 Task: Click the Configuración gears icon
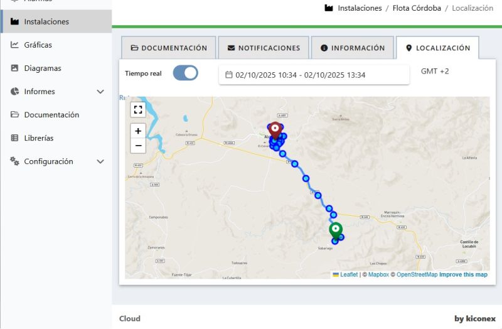[14, 161]
